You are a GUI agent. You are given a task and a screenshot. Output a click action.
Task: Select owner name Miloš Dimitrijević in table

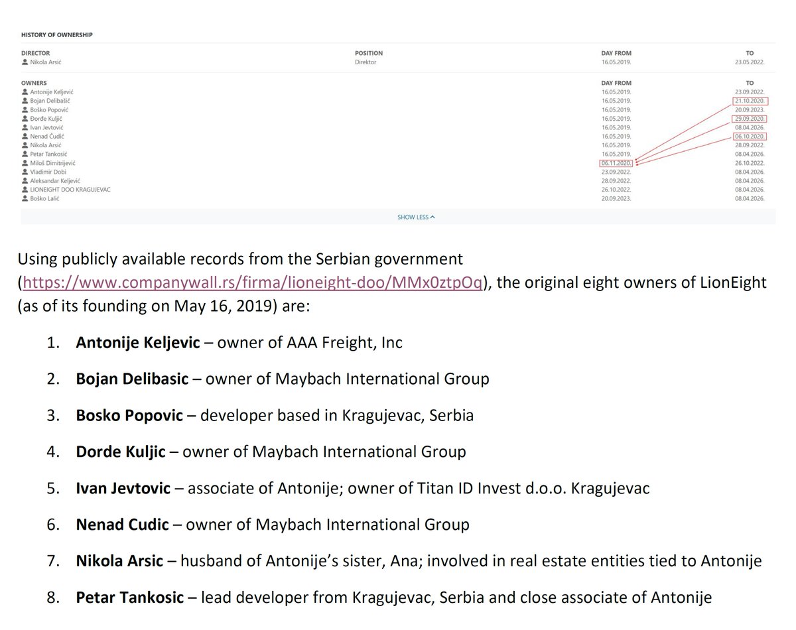point(53,162)
